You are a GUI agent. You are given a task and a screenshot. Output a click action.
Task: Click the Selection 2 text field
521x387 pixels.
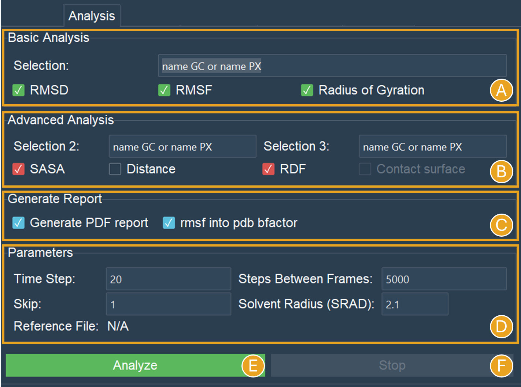[182, 147]
